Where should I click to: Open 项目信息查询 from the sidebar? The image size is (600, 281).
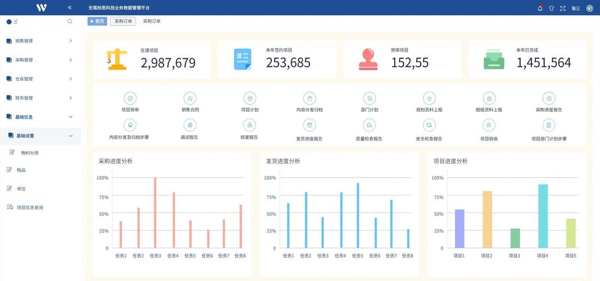point(29,207)
